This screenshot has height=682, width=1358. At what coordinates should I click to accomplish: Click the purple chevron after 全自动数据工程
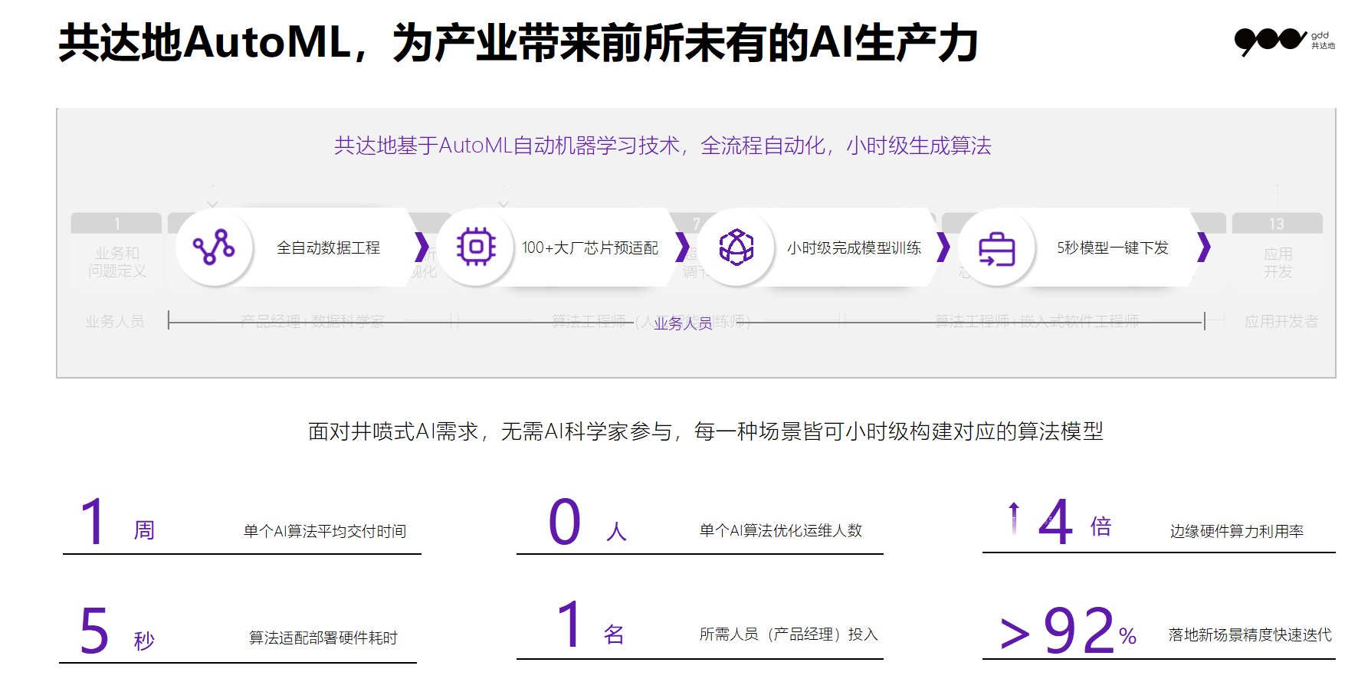(422, 247)
